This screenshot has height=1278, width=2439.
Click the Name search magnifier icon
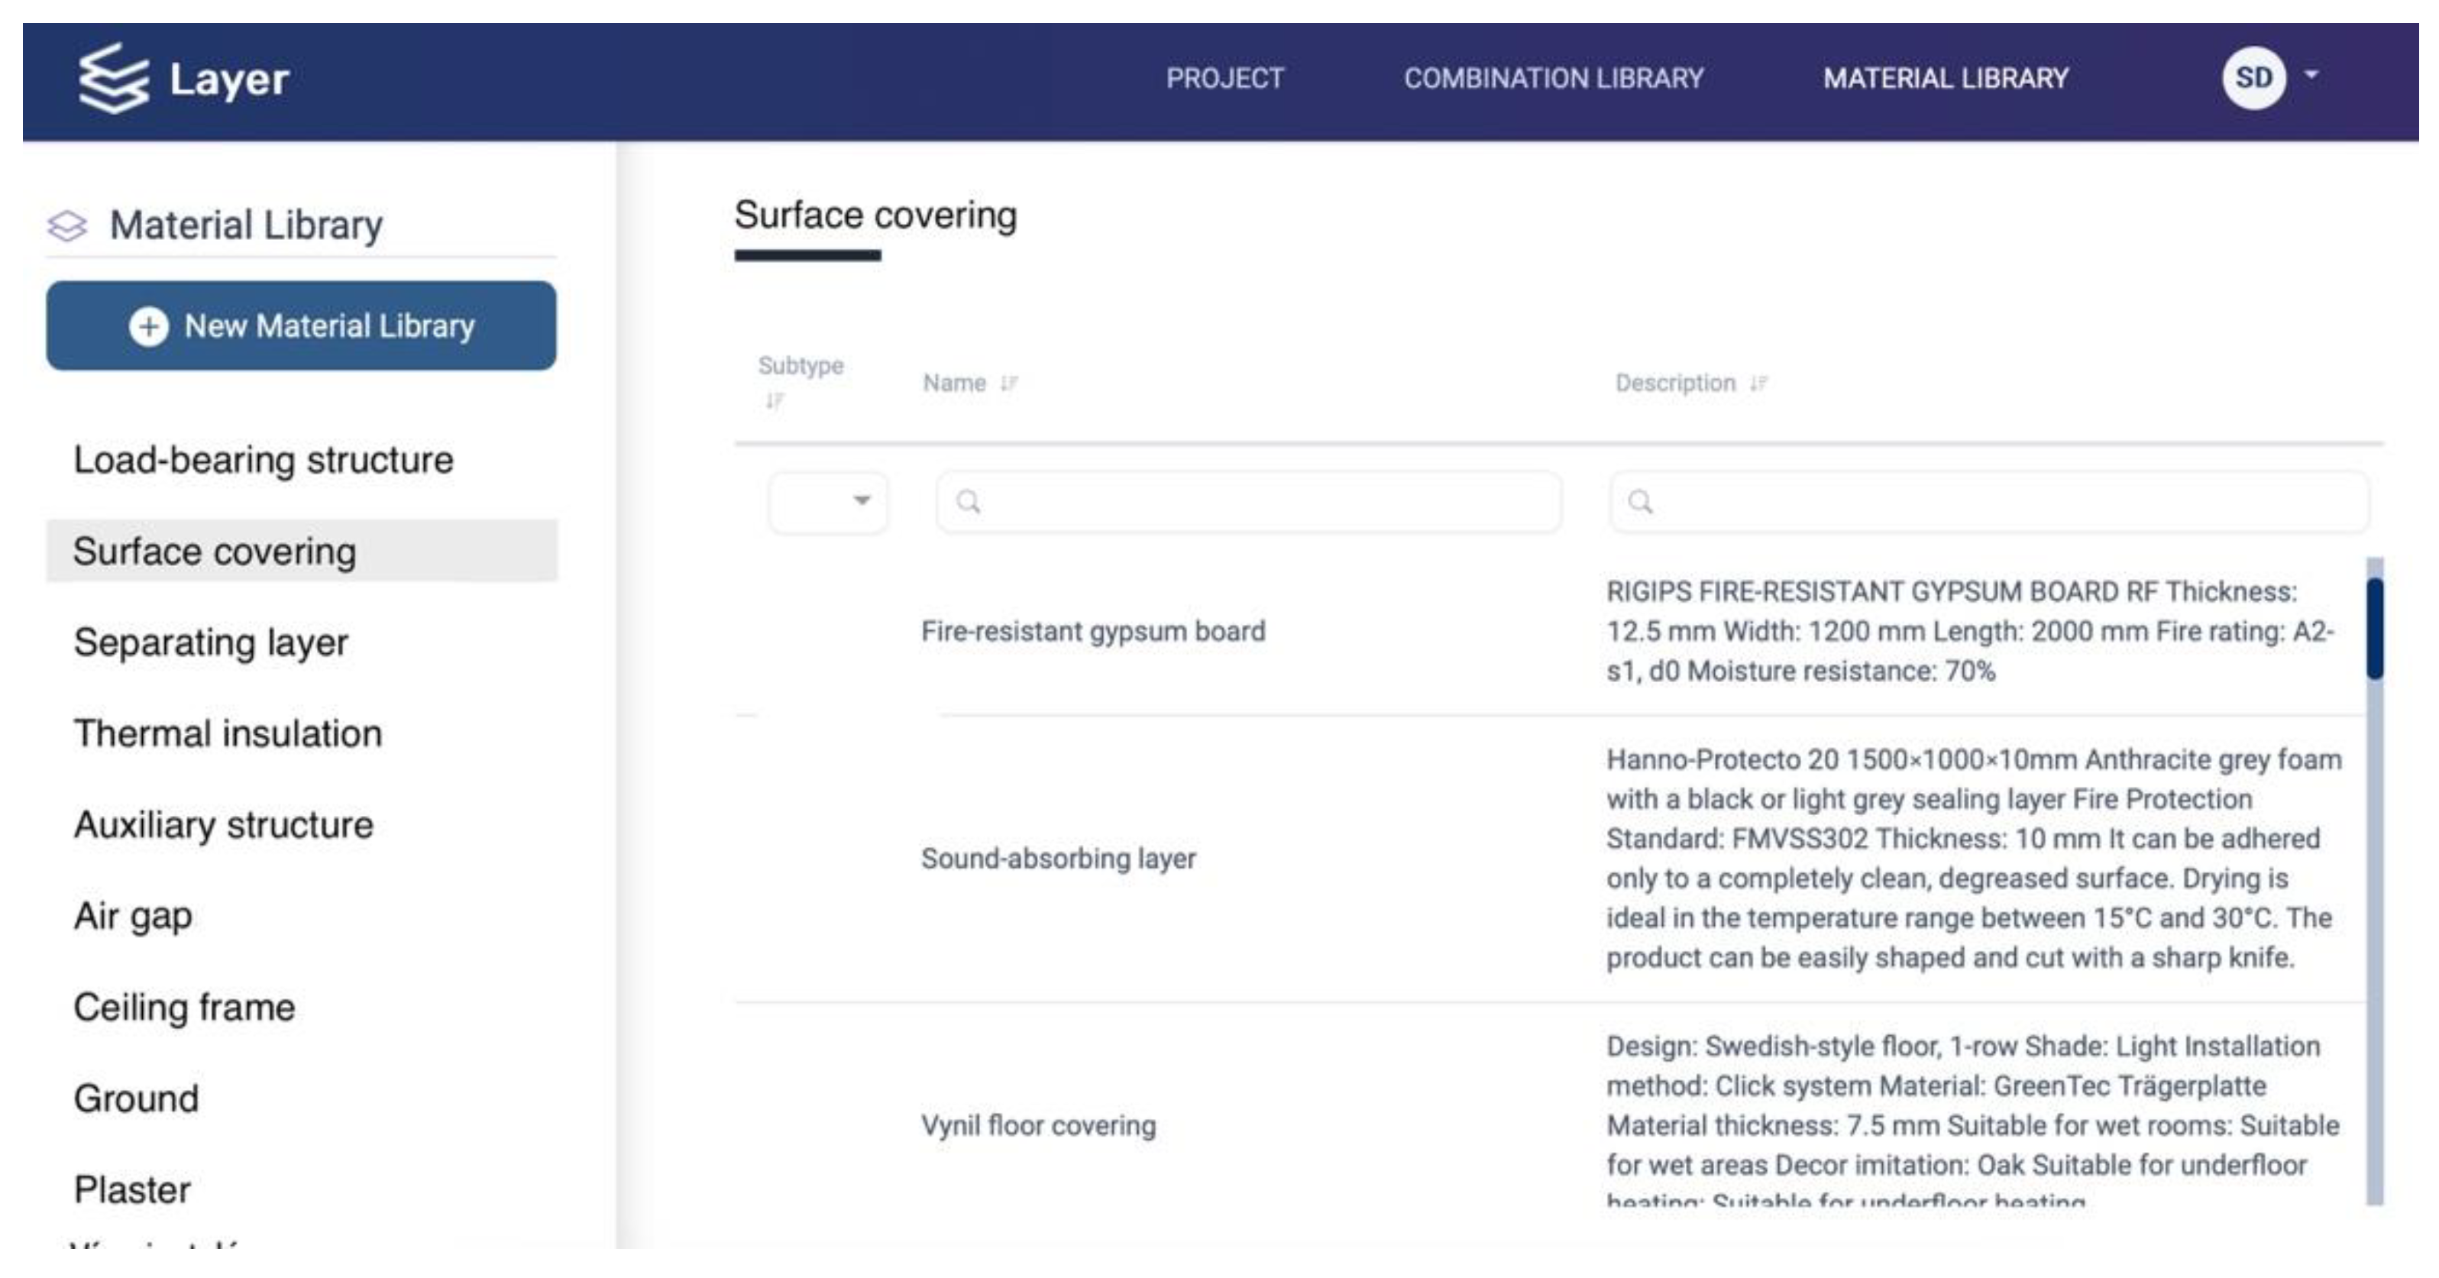click(968, 502)
